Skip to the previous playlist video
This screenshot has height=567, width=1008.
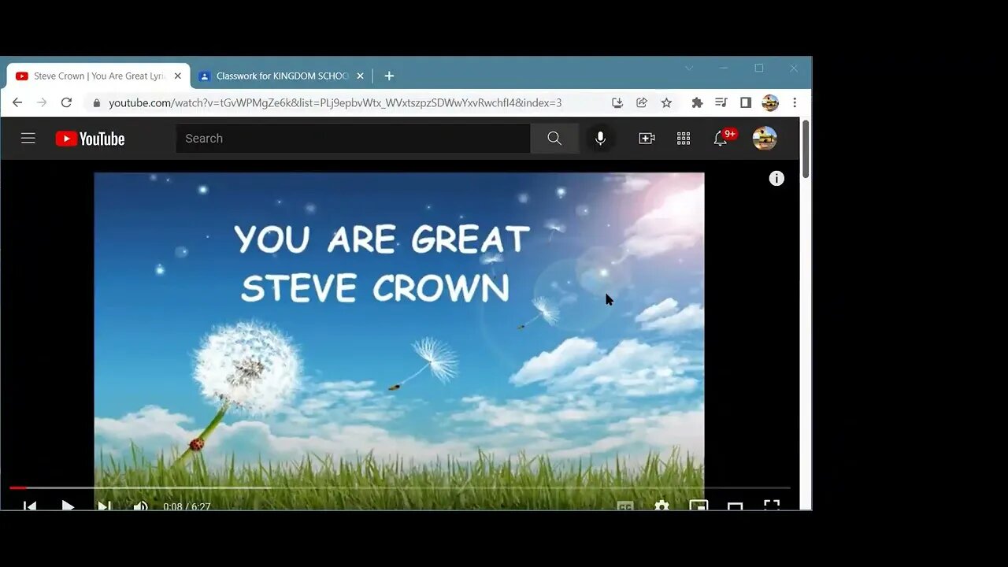click(x=30, y=506)
